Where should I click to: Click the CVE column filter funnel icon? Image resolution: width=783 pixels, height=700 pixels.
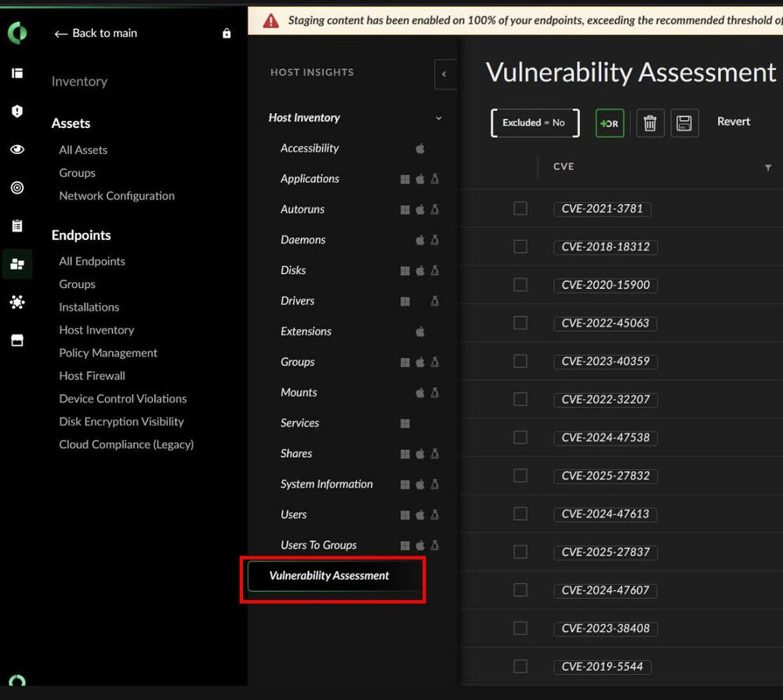(768, 167)
